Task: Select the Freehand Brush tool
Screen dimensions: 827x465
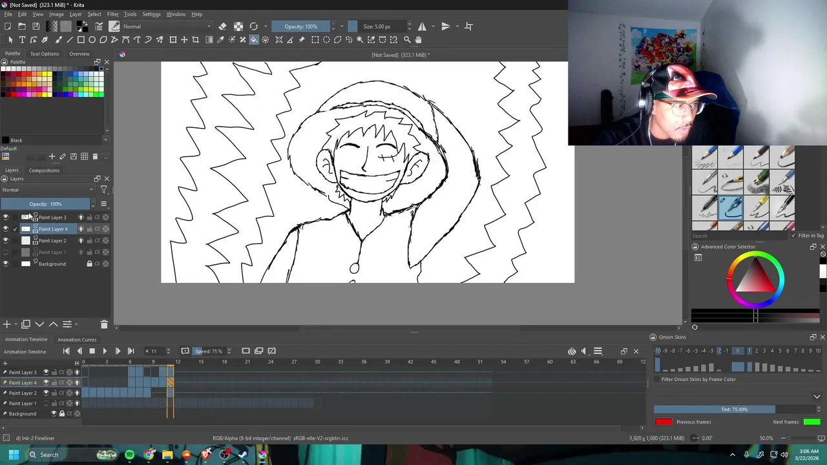Action: [58, 40]
